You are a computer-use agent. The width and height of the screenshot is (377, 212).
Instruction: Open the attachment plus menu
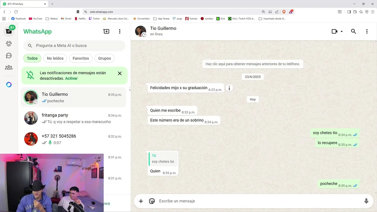coord(141,201)
